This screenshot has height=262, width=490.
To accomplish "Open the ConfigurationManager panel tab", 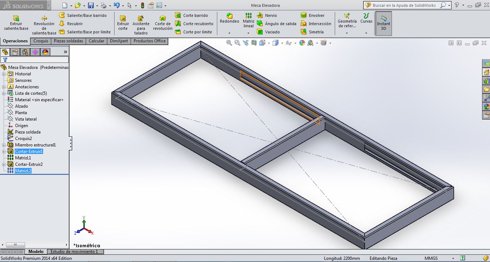I will point(25,52).
